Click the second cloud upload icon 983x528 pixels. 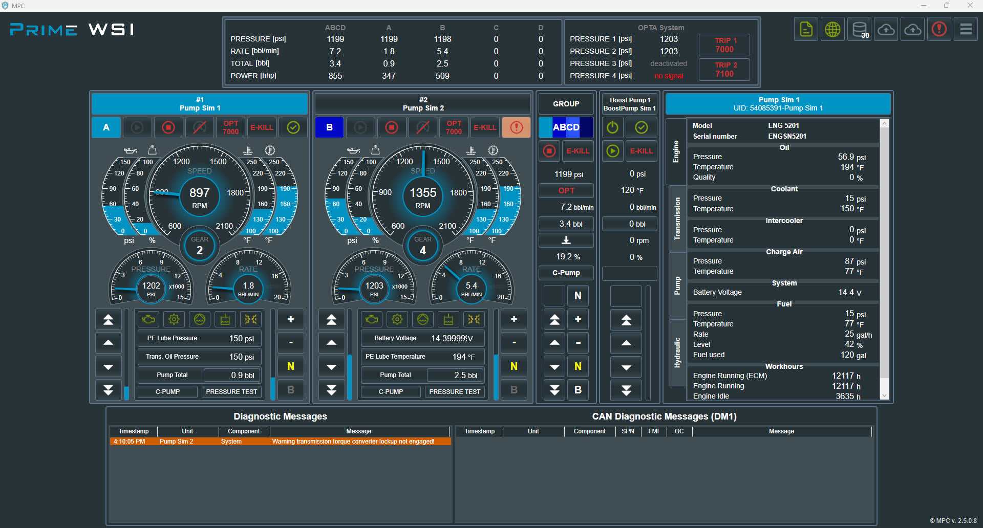[x=913, y=30]
